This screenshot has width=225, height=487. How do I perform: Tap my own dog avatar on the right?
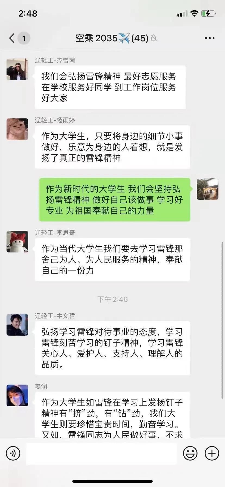point(208,189)
